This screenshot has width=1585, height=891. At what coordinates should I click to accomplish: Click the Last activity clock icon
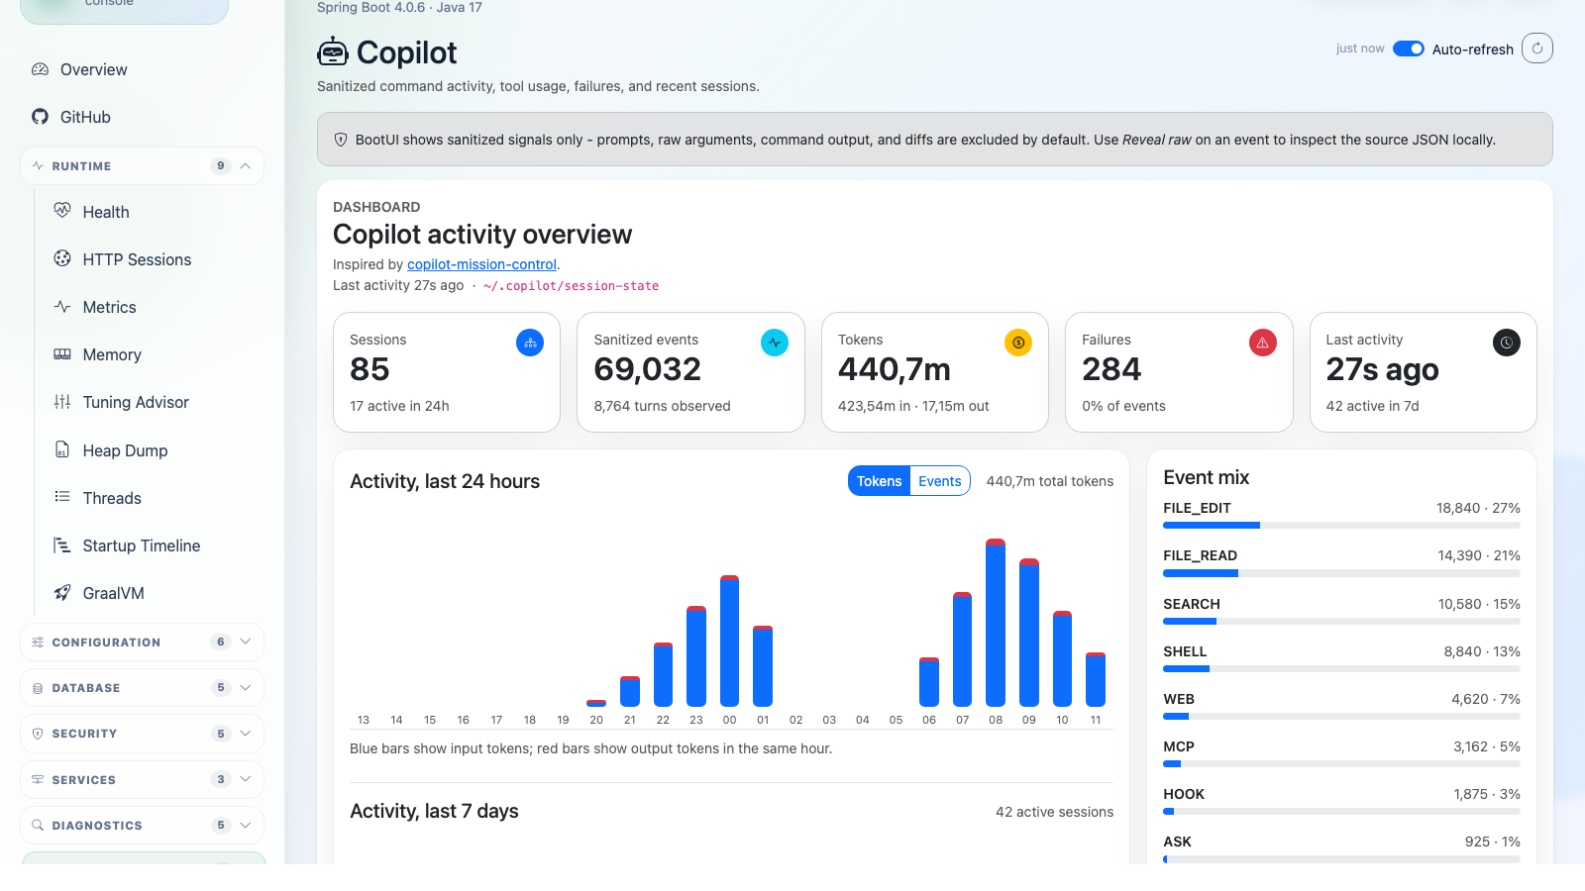coord(1507,343)
